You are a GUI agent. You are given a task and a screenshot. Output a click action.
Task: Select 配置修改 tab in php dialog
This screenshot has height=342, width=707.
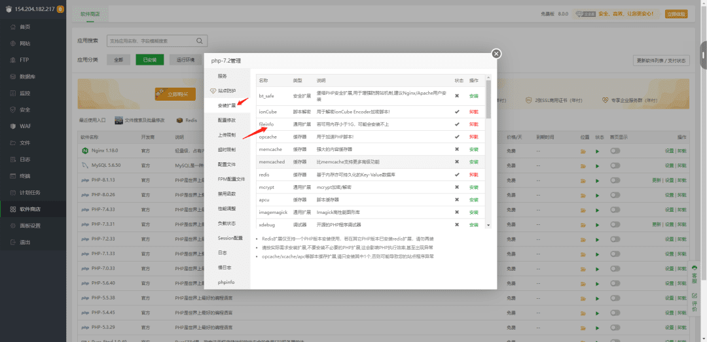[x=227, y=120]
